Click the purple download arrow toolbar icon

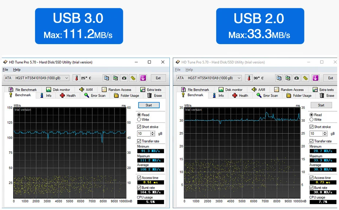pos(143,78)
